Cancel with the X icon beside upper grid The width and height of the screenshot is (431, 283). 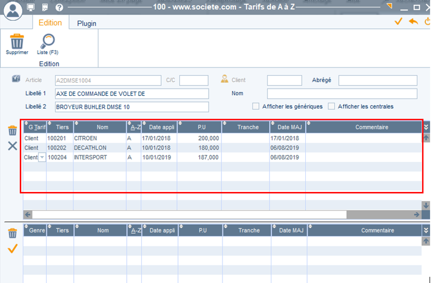point(12,146)
